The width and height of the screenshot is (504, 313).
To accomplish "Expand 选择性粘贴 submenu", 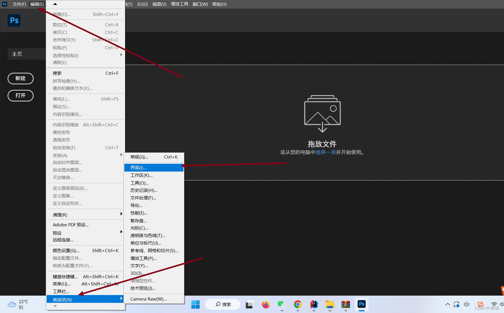I will click(85, 55).
